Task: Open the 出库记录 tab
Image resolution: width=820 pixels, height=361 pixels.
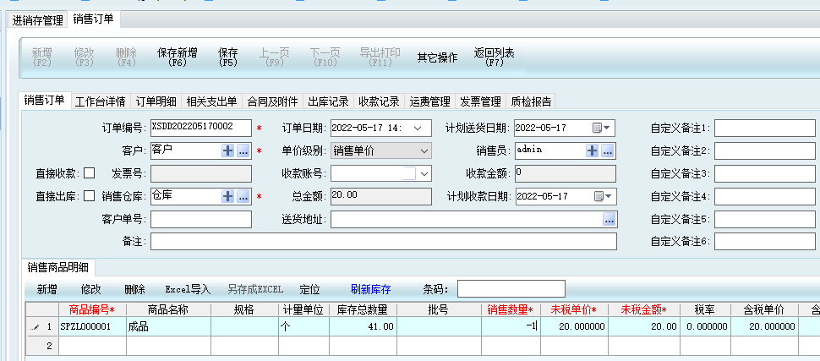Action: (x=328, y=101)
